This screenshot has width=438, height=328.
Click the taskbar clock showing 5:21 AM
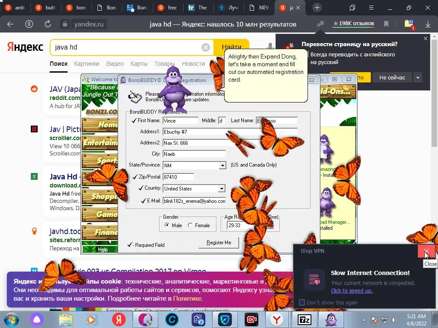(x=416, y=320)
